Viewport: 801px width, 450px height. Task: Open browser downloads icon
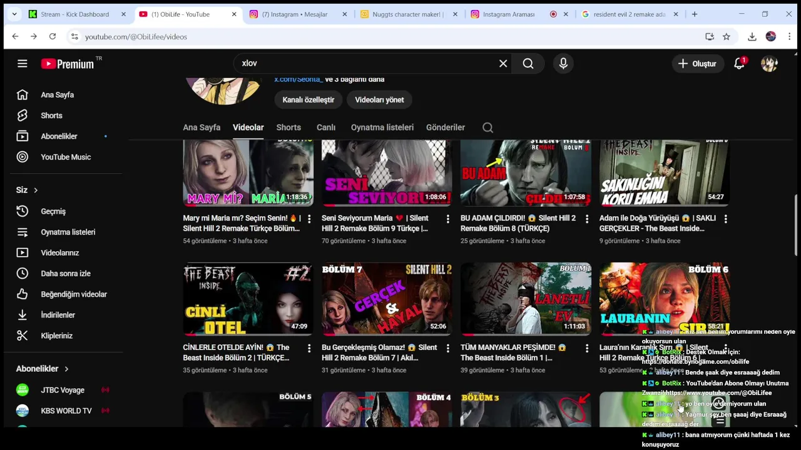pyautogui.click(x=752, y=37)
